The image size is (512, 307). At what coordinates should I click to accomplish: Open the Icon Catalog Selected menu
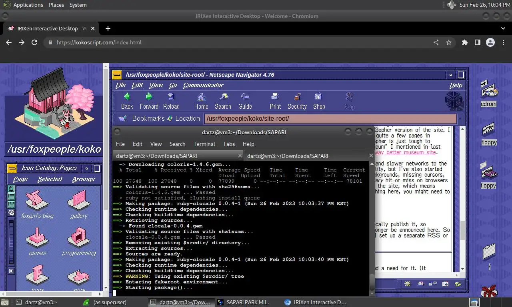click(50, 179)
